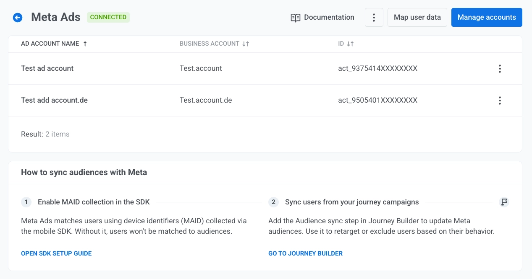The height and width of the screenshot is (279, 532).
Task: Sort by Business Account column
Action: 246,44
